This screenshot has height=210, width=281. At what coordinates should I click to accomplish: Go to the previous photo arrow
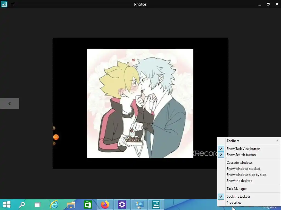point(10,104)
